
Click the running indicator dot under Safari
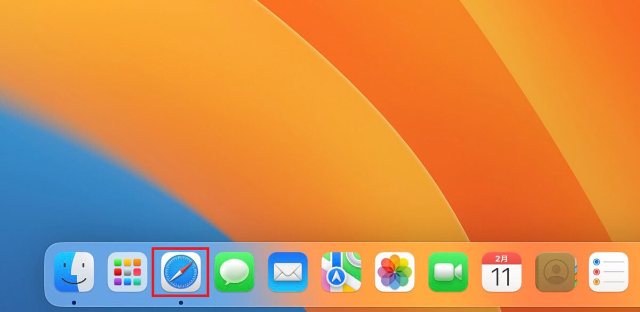click(181, 302)
